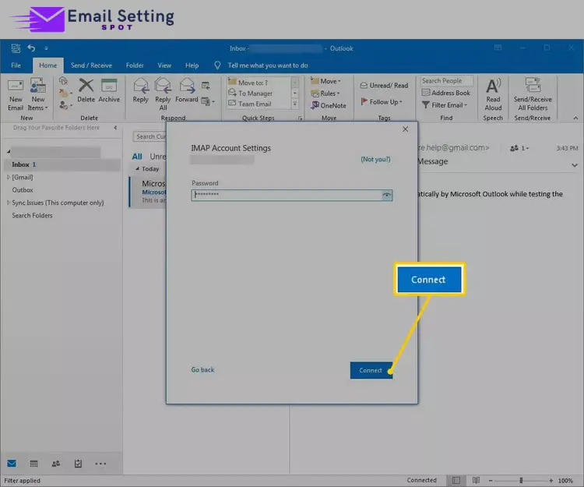Expand Quick Steps gallery more arrow
Screen dimensions: 584x487
pyautogui.click(x=294, y=104)
